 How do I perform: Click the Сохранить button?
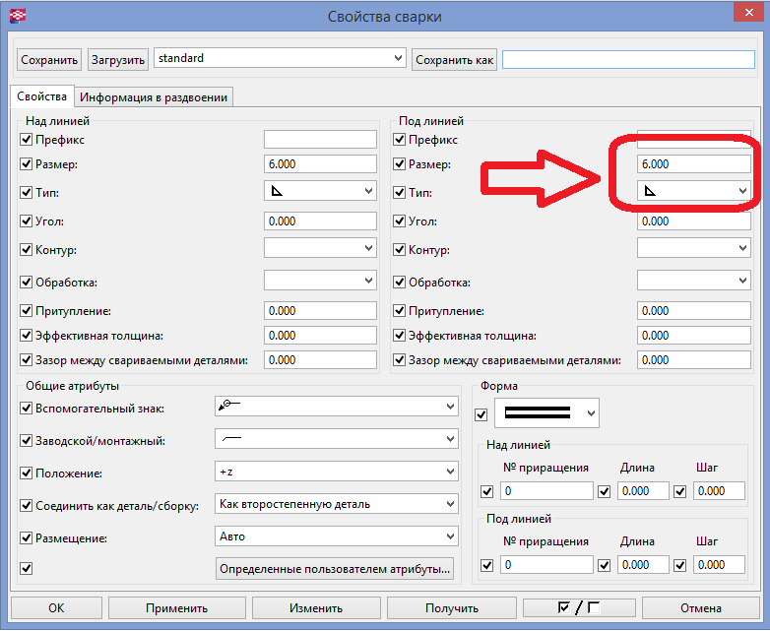(48, 60)
